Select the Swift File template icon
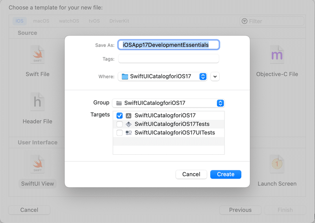Image resolution: width=315 pixels, height=223 pixels. 37,55
